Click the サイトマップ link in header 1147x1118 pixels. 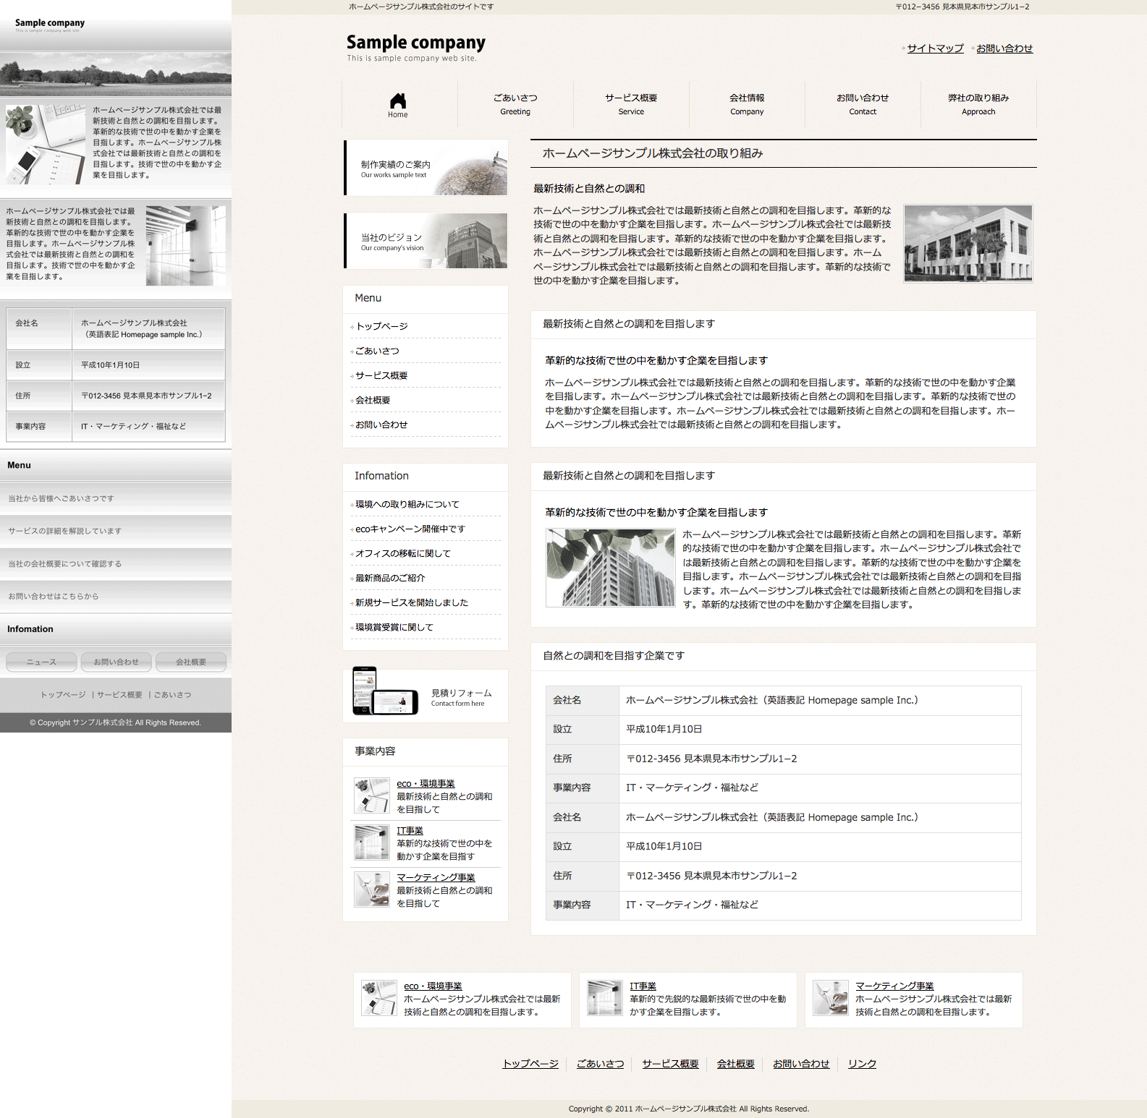[935, 48]
